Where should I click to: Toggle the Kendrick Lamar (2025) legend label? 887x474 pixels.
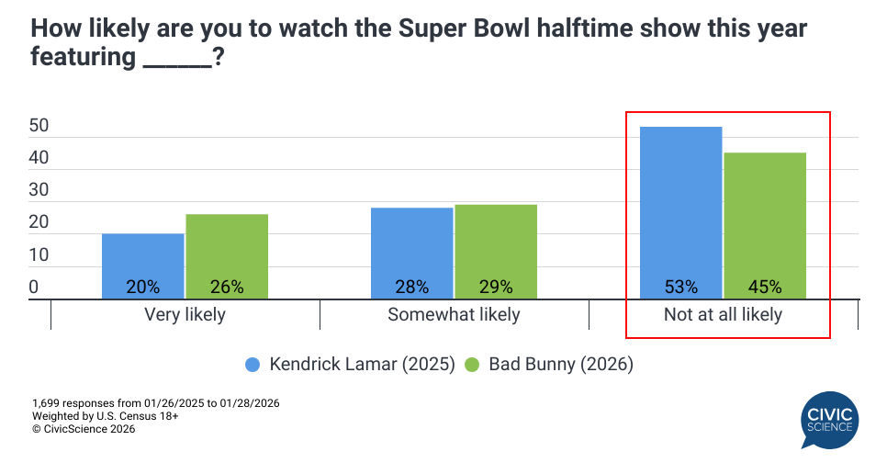(362, 365)
